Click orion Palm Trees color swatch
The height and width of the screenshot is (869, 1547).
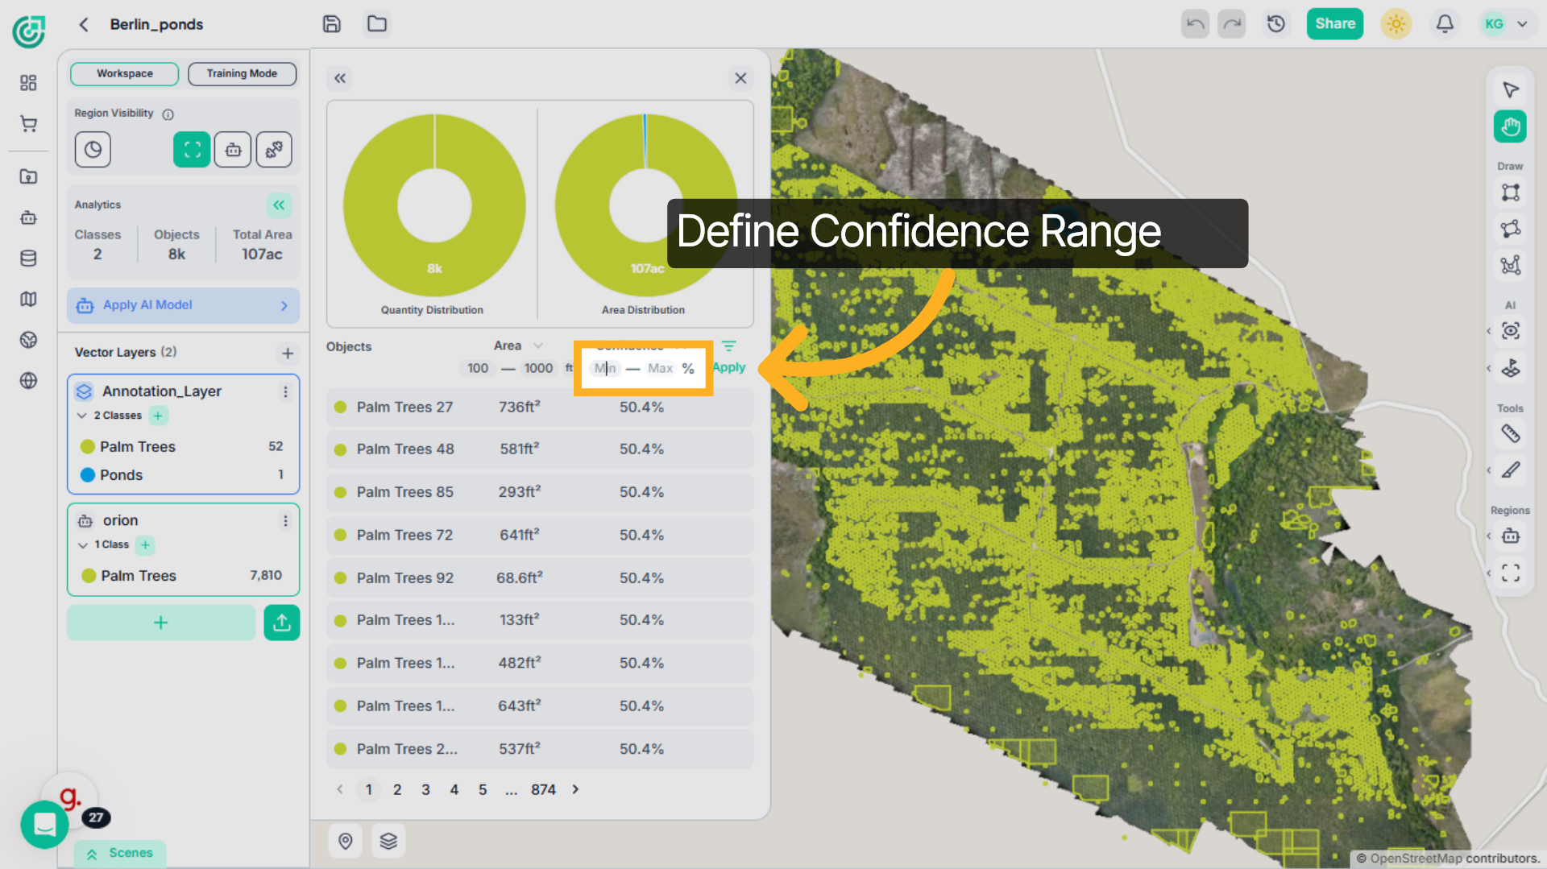pos(89,576)
